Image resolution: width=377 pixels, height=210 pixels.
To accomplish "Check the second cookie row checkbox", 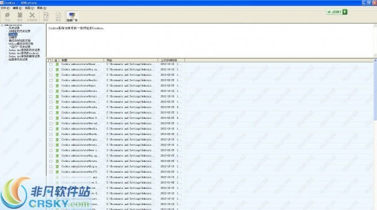I will [x=51, y=69].
